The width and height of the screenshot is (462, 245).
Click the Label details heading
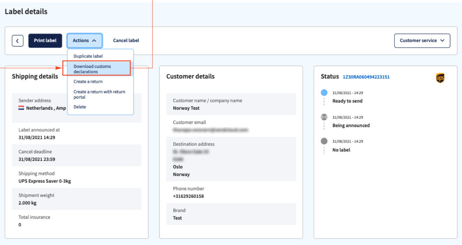pos(26,12)
